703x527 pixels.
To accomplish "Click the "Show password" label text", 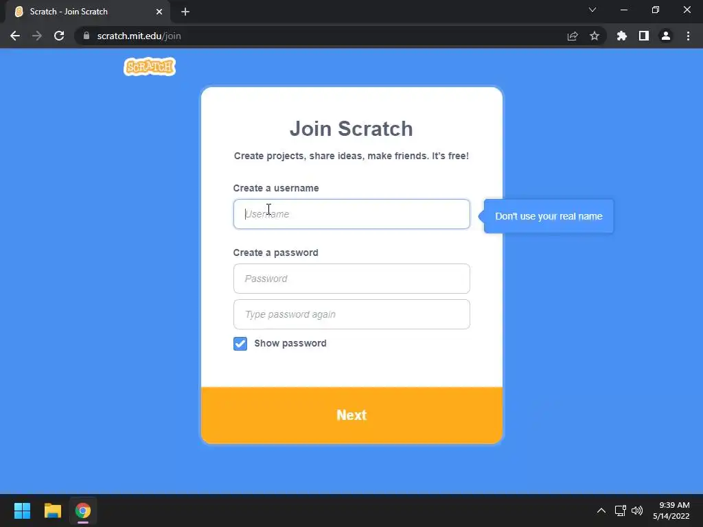I will point(290,343).
